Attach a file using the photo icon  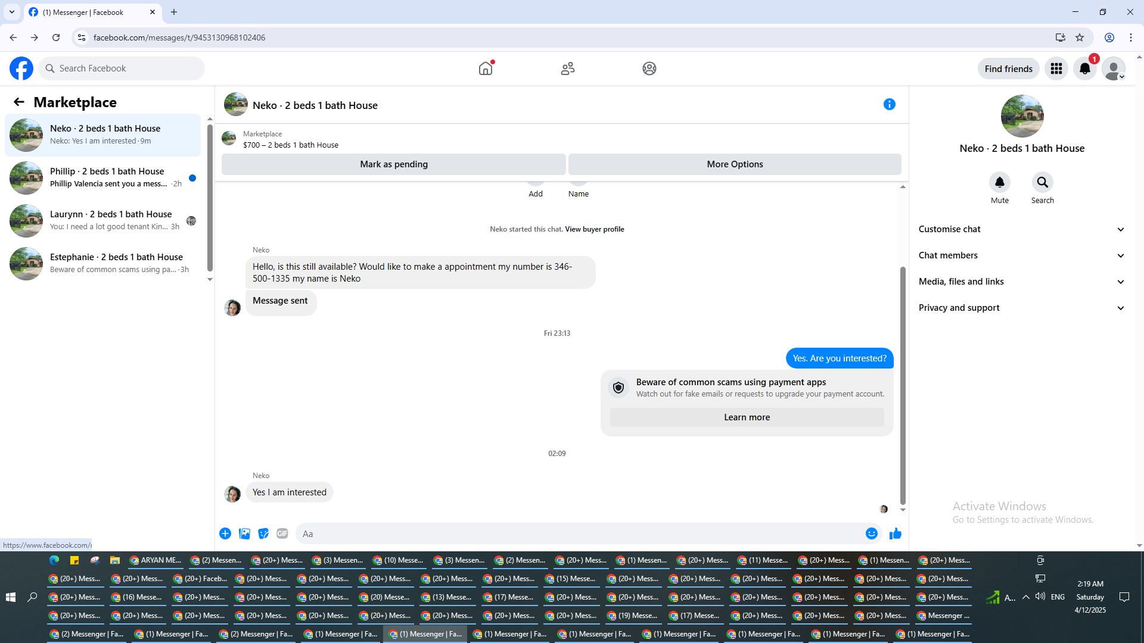click(x=244, y=533)
